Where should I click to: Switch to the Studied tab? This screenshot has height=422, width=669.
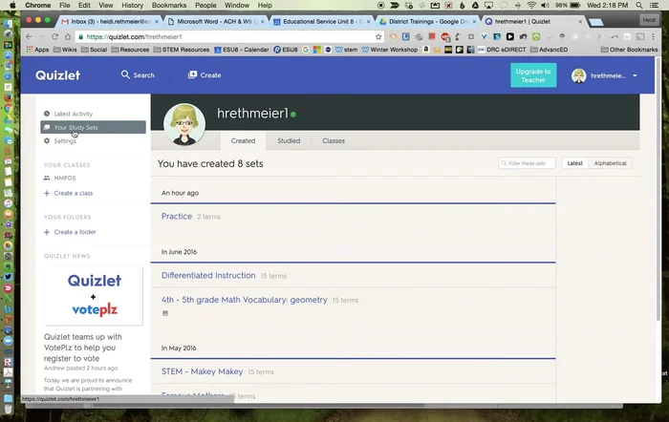click(288, 140)
